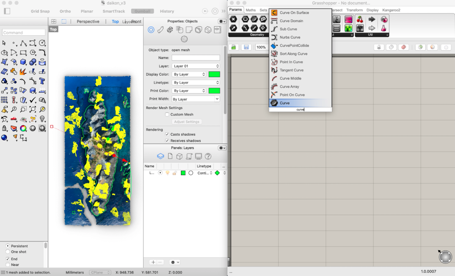Click the SmartTrack button
Viewport: 455px width, 276px height.
tap(114, 11)
